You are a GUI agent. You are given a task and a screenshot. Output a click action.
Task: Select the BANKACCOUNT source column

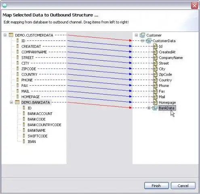pyautogui.click(x=40, y=114)
